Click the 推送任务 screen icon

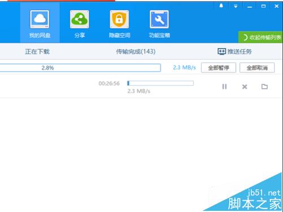click(x=222, y=51)
